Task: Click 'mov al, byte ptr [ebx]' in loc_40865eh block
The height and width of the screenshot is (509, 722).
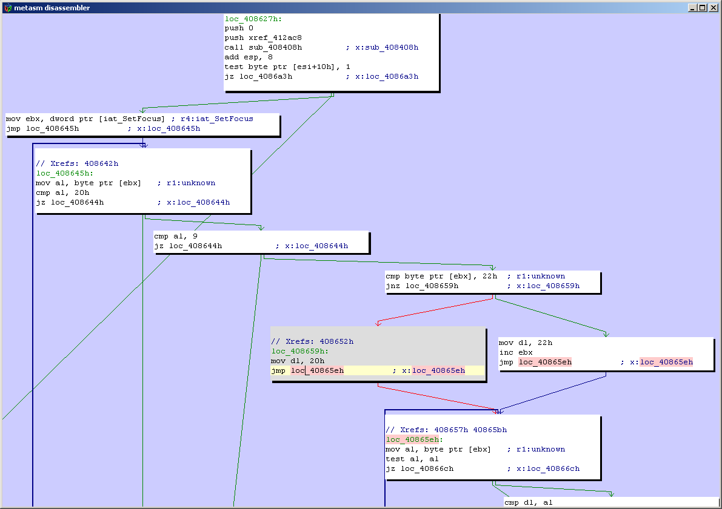Action: click(438, 449)
